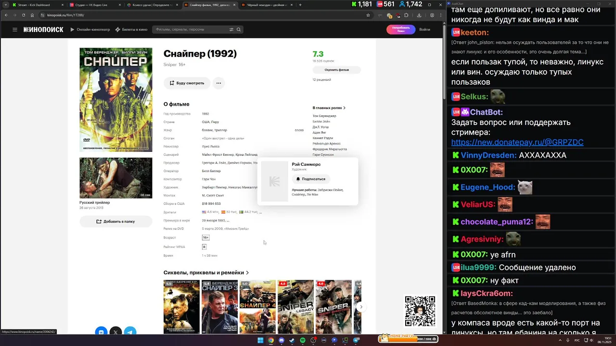The width and height of the screenshot is (616, 346).
Task: Click the QR code overlay
Action: [420, 311]
